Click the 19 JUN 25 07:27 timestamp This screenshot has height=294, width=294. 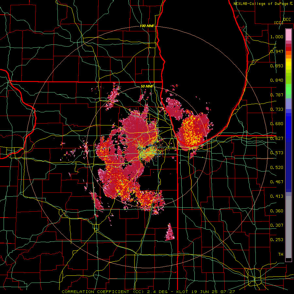coord(213,292)
